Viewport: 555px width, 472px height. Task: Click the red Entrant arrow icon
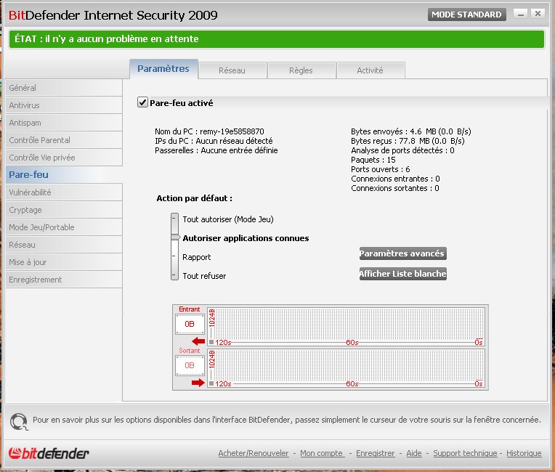[x=198, y=341]
